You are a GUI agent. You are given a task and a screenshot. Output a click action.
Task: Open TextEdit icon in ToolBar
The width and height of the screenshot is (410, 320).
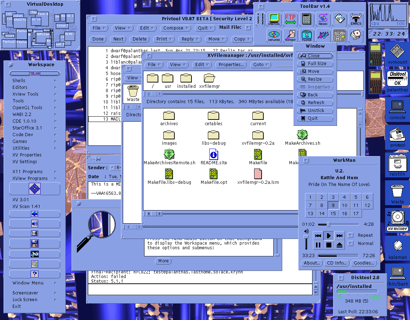(x=290, y=35)
